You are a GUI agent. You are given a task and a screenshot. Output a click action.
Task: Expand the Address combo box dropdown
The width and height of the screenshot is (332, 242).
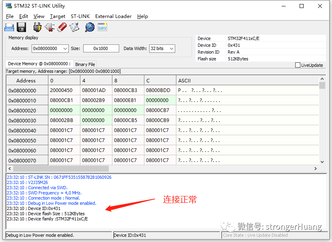point(65,49)
